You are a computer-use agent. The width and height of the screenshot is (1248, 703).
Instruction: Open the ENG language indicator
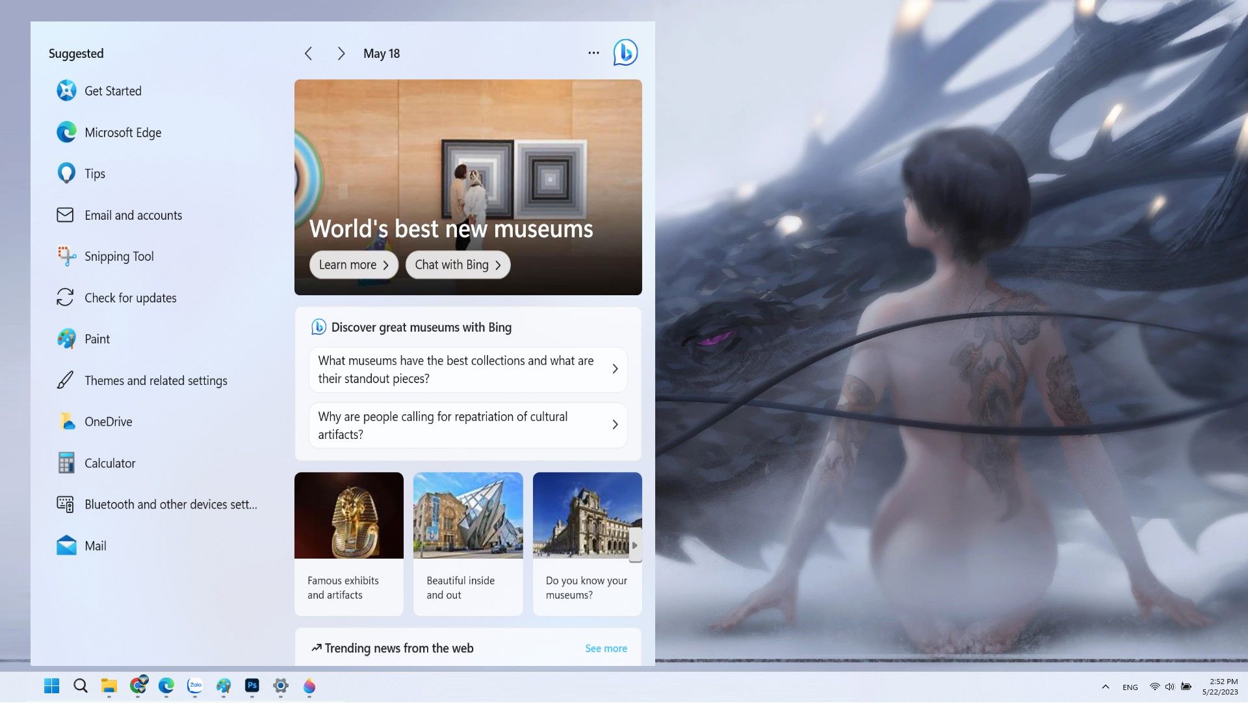(1130, 687)
